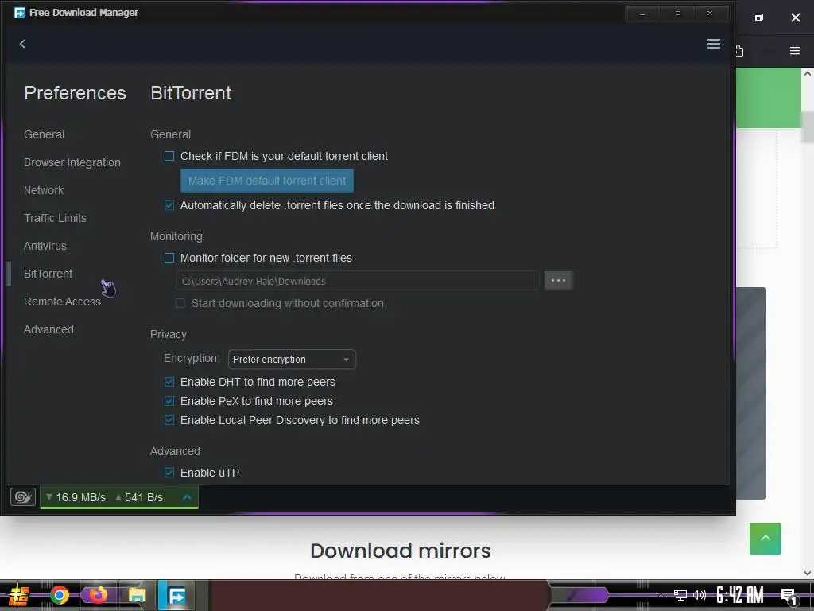Open the browser window hamburger menu

pyautogui.click(x=795, y=50)
